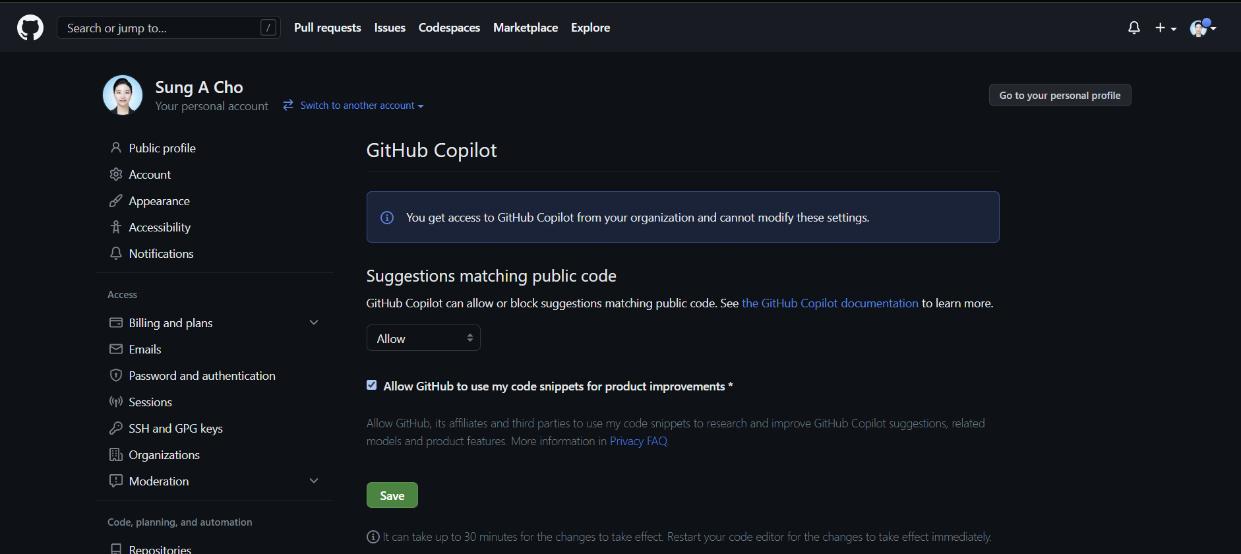Screen dimensions: 1241x554
Task: Expand the Billing and plans chevron
Action: pyautogui.click(x=314, y=323)
